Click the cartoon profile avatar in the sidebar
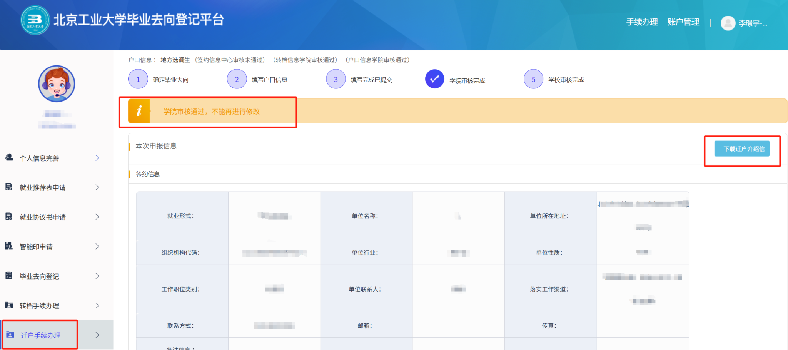This screenshot has width=788, height=350. pos(57,84)
